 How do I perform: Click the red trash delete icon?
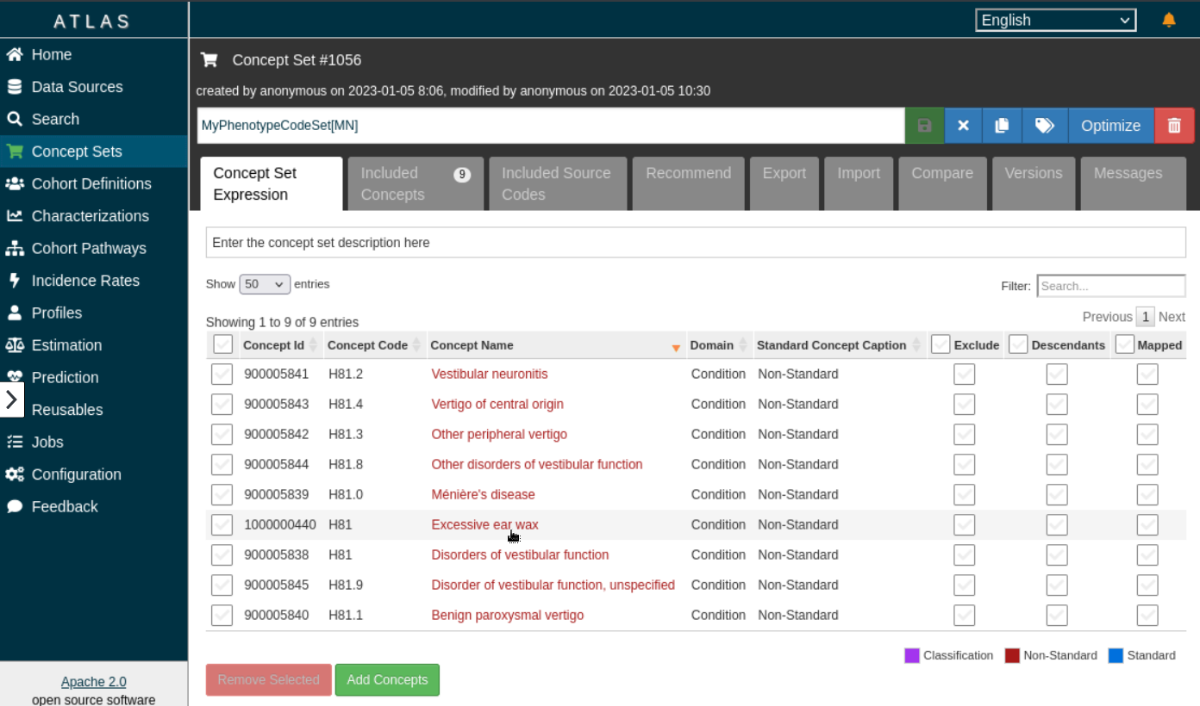click(x=1174, y=126)
